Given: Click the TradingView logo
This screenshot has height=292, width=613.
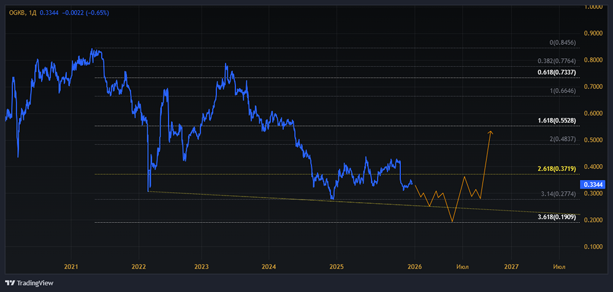Looking at the screenshot, I should (x=29, y=283).
